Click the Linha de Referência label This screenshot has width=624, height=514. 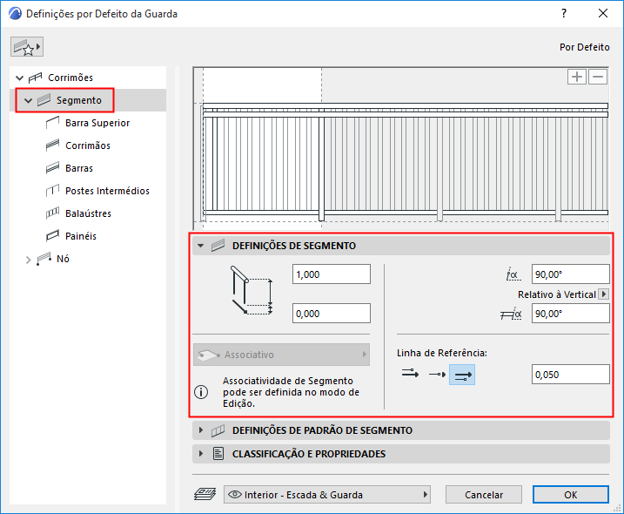[442, 353]
